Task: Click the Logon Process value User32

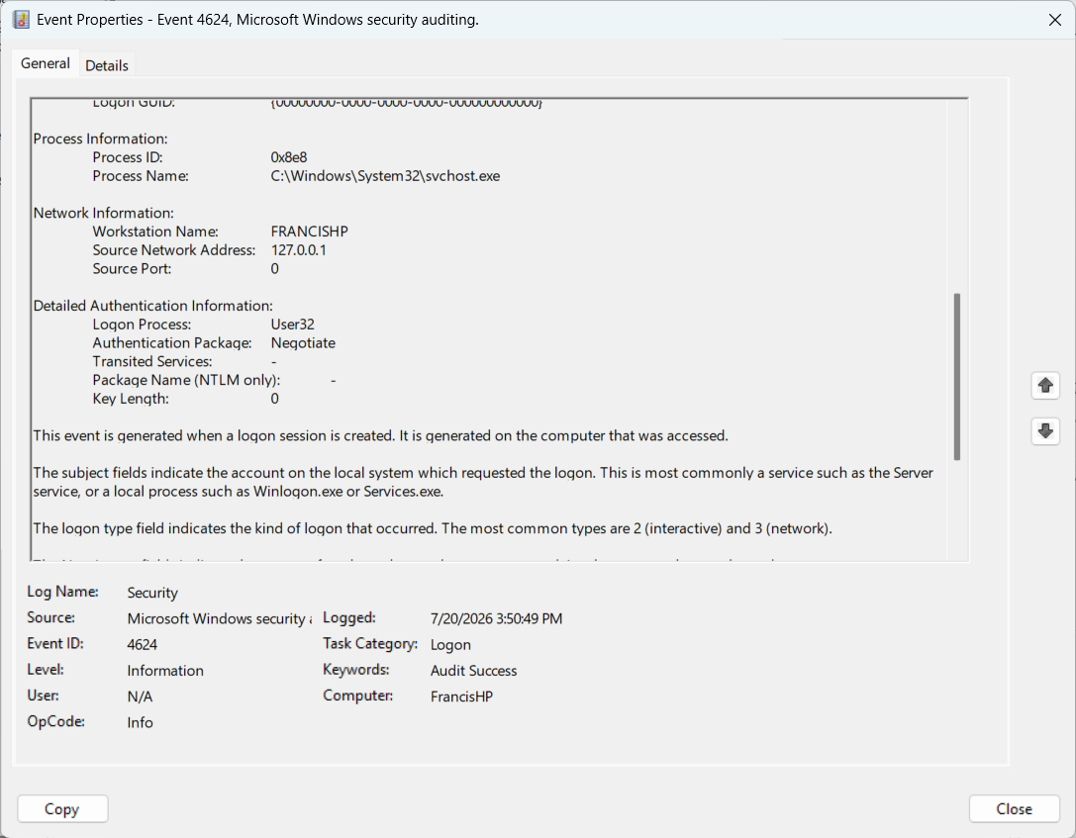Action: [292, 325]
